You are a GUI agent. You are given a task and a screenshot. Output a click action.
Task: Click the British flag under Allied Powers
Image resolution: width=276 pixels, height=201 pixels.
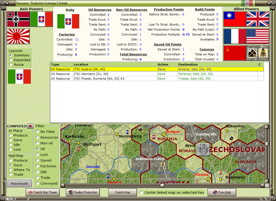[x=258, y=19]
